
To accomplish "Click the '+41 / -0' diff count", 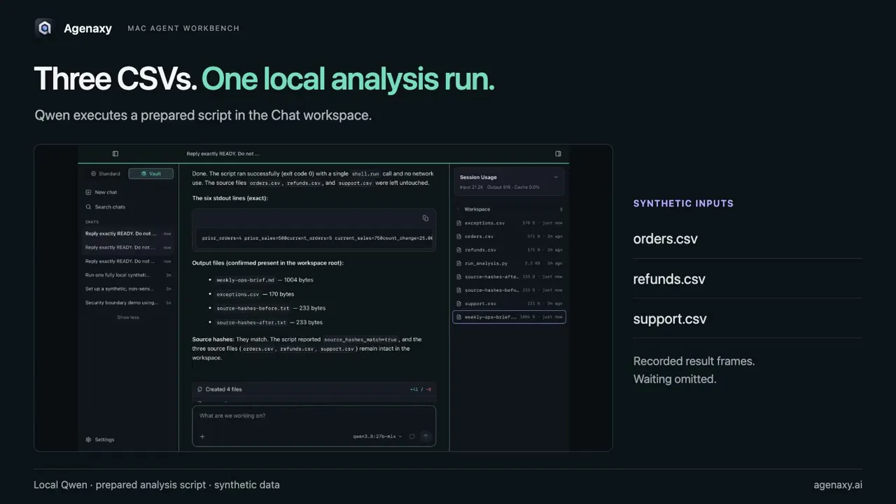I will [421, 389].
